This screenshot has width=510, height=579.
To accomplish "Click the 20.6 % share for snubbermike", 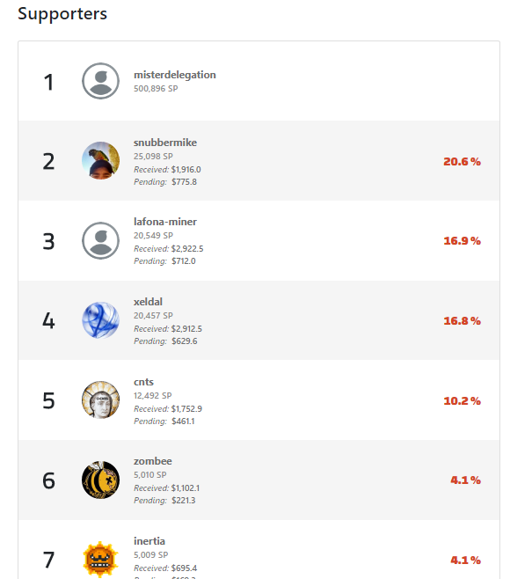I will [x=462, y=161].
